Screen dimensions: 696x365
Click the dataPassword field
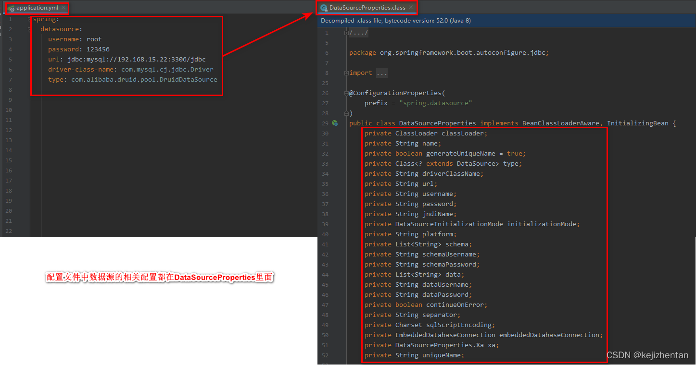418,295
